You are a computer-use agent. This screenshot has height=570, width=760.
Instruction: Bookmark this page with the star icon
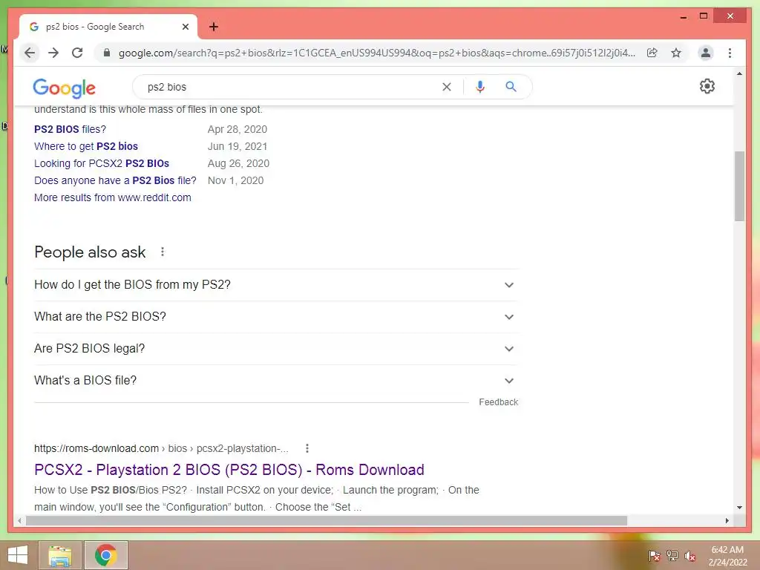pos(676,53)
